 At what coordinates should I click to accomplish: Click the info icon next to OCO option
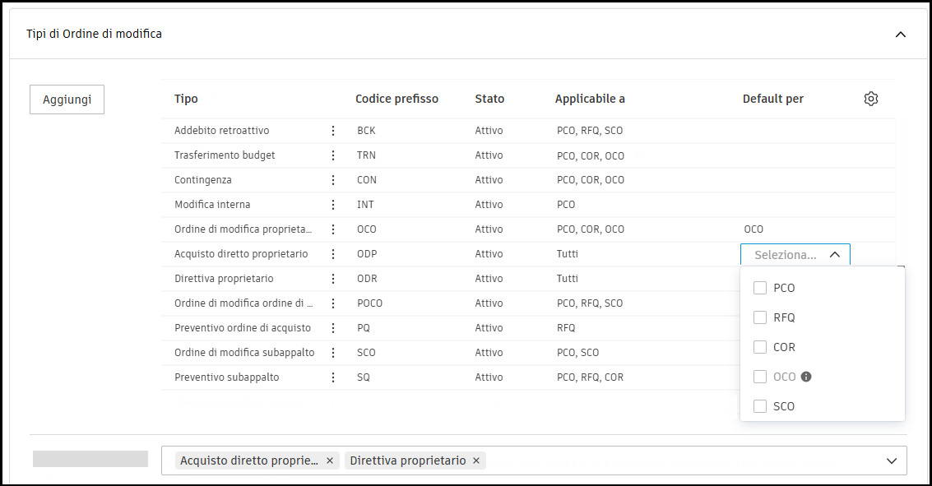coord(805,376)
